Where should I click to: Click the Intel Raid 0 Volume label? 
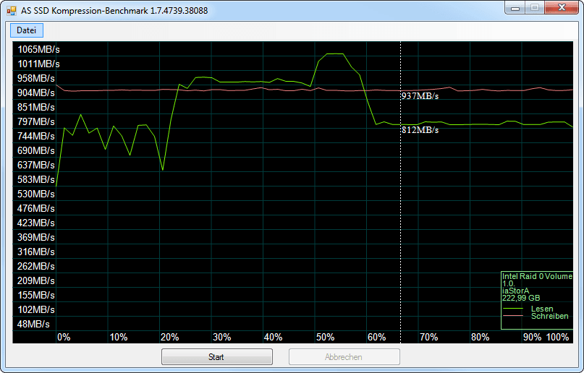pyautogui.click(x=537, y=276)
